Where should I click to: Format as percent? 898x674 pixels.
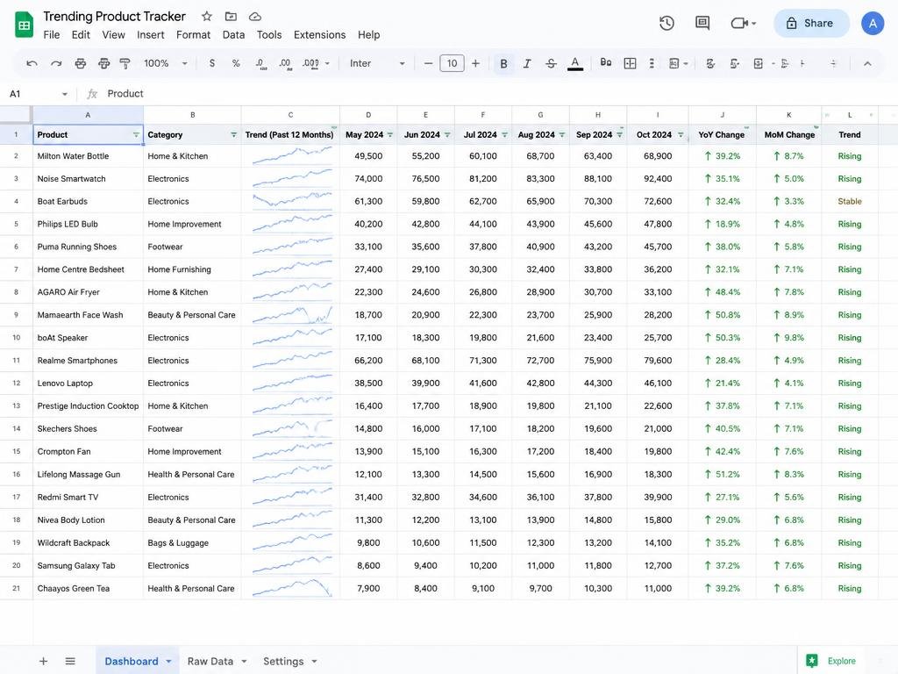tap(236, 63)
